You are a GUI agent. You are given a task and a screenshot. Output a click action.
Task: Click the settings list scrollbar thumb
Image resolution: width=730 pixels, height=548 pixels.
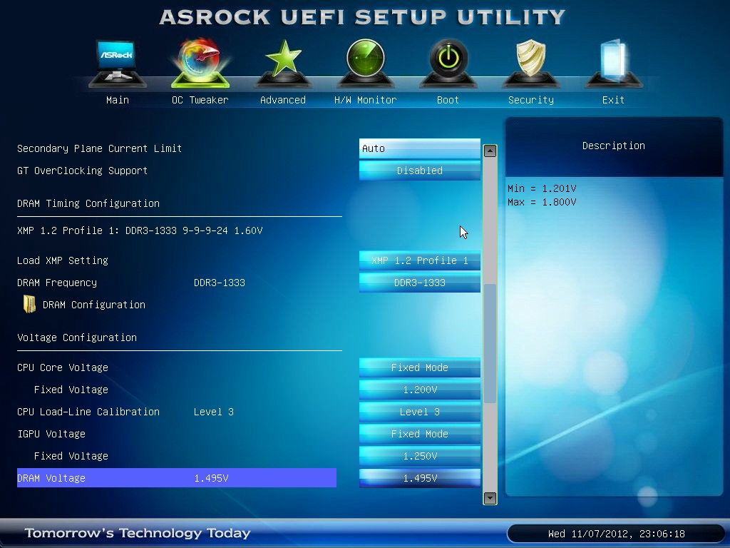tap(490, 343)
